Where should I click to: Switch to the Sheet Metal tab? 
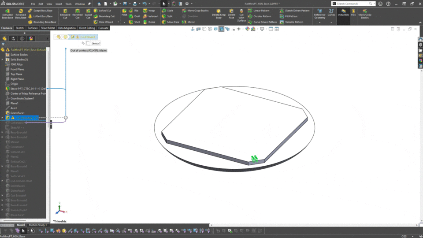(47, 28)
